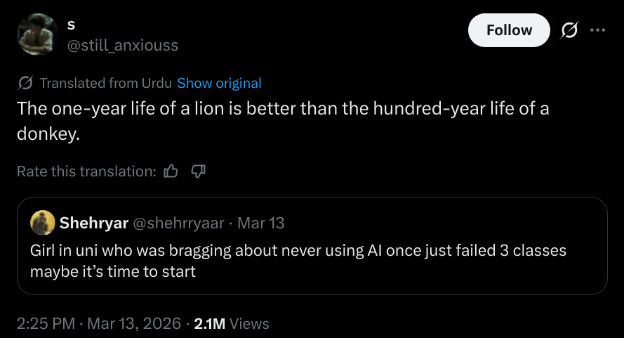The image size is (624, 338).
Task: Click the thumbs up translation rating icon
Action: tap(171, 171)
